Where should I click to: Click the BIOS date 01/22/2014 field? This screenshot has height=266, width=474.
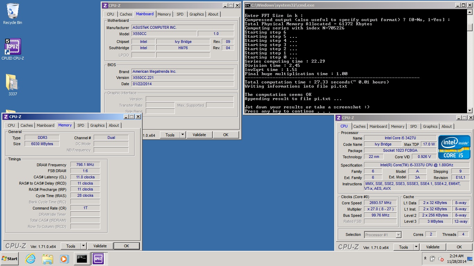[183, 84]
